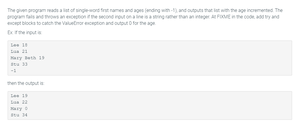This screenshot has width=300, height=123.
Task: Click empty area of the input example box
Action: (168, 58)
